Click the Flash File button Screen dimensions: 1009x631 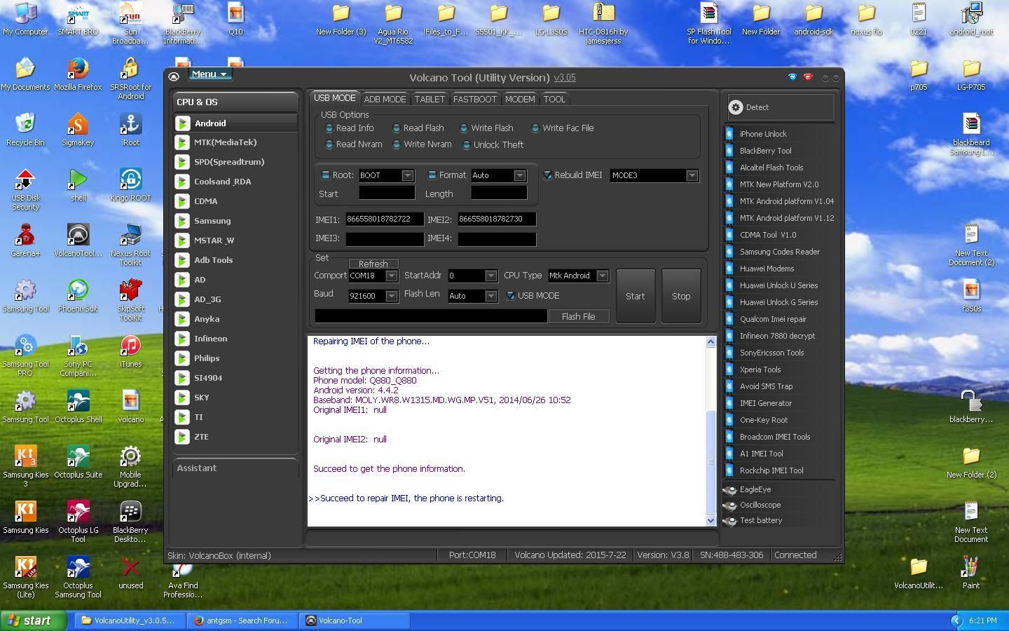coord(578,316)
